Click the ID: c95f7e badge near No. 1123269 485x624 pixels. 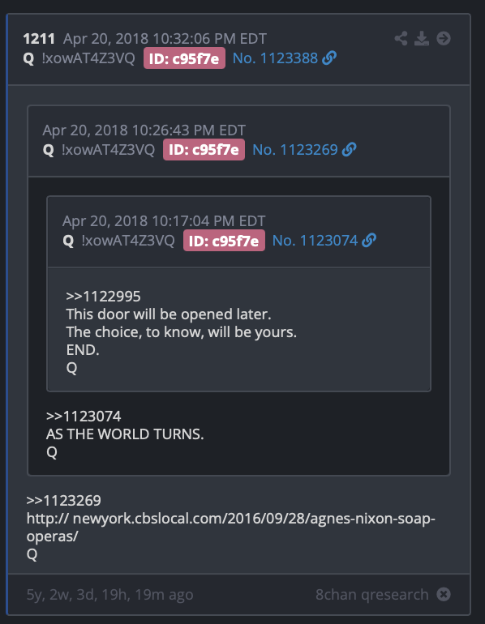point(204,150)
